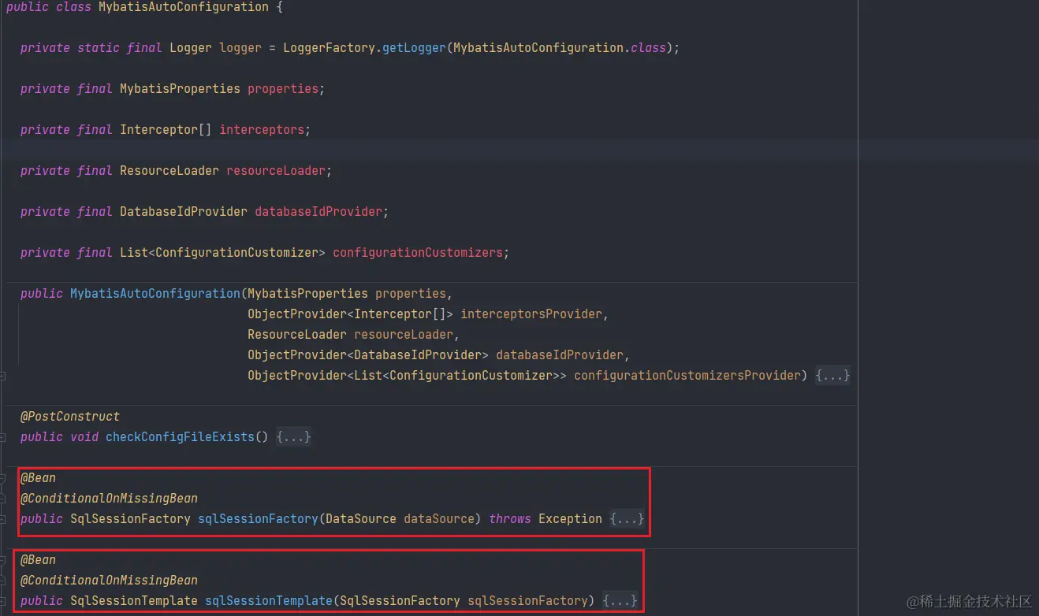Click List<ConfigurationCustomizer> field type
Viewport: 1039px width, 616px height.
222,253
